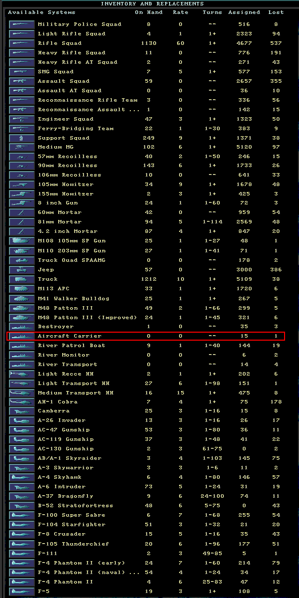
Task: Click the Lost column header
Action: pyautogui.click(x=276, y=12)
